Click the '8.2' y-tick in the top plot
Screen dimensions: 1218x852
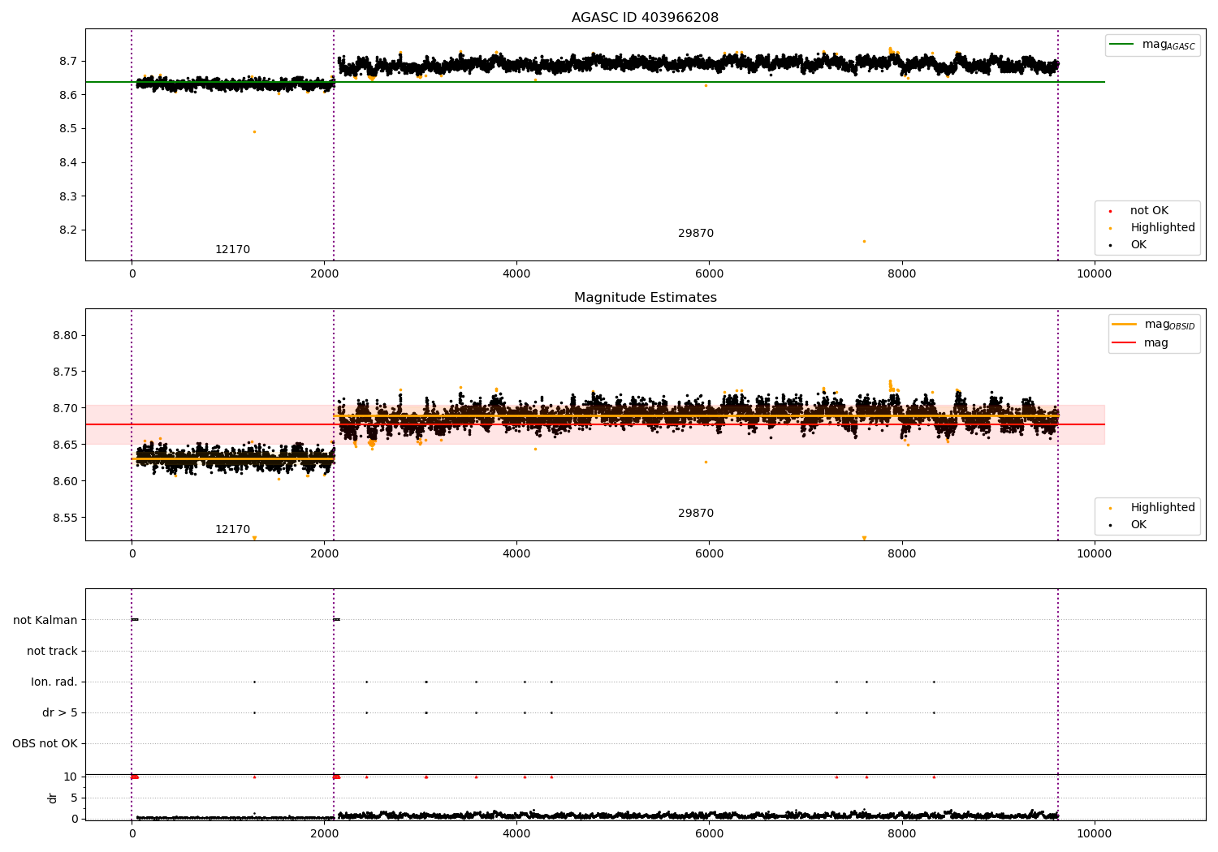coord(68,230)
